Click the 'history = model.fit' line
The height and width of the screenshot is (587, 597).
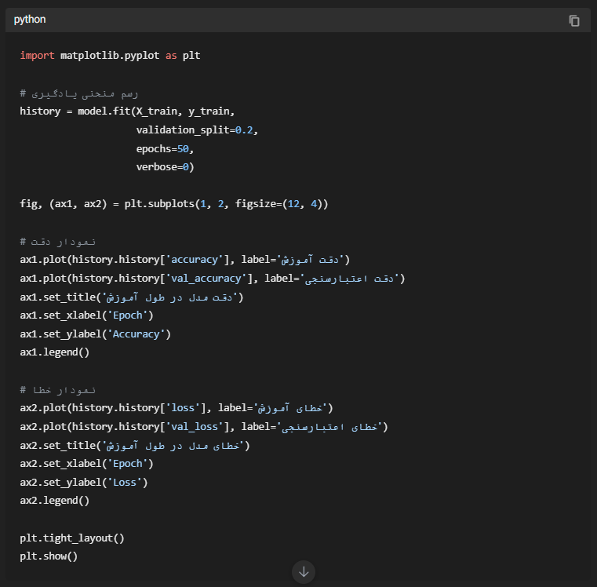(127, 111)
